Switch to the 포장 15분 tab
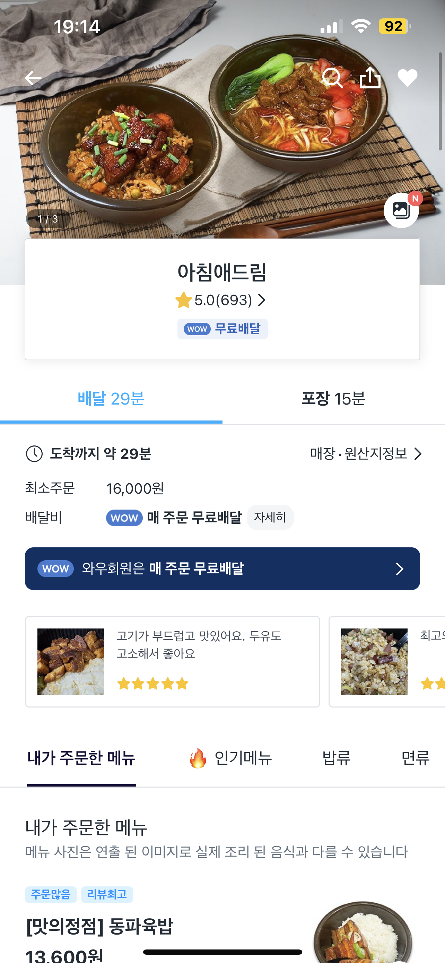Image resolution: width=445 pixels, height=963 pixels. tap(333, 399)
